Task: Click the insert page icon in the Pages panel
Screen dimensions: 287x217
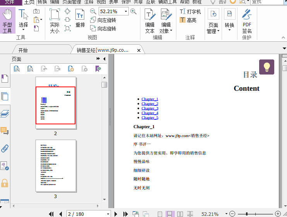Action: tap(71, 69)
